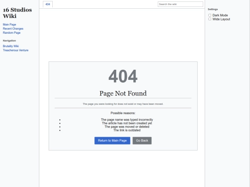This screenshot has width=250, height=187.
Task: Open the Recent Changes link
Action: (x=13, y=29)
